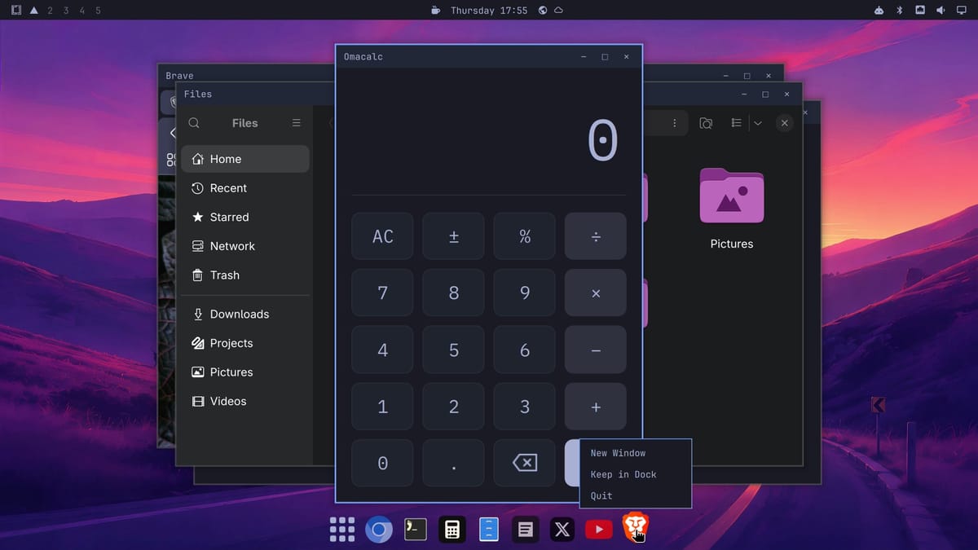Switch to workspace 4 in top bar

click(x=82, y=11)
